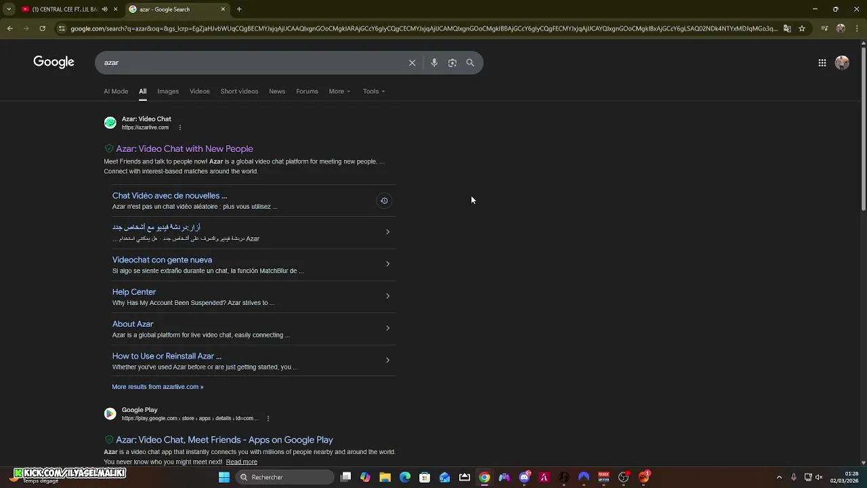Viewport: 867px width, 488px height.
Task: Select the News search tab
Action: (x=277, y=91)
